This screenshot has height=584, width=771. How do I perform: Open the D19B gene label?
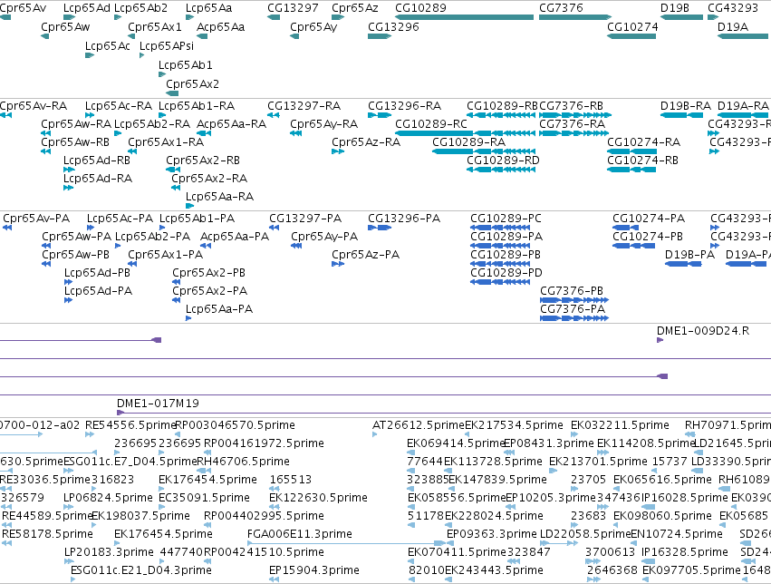(x=675, y=8)
